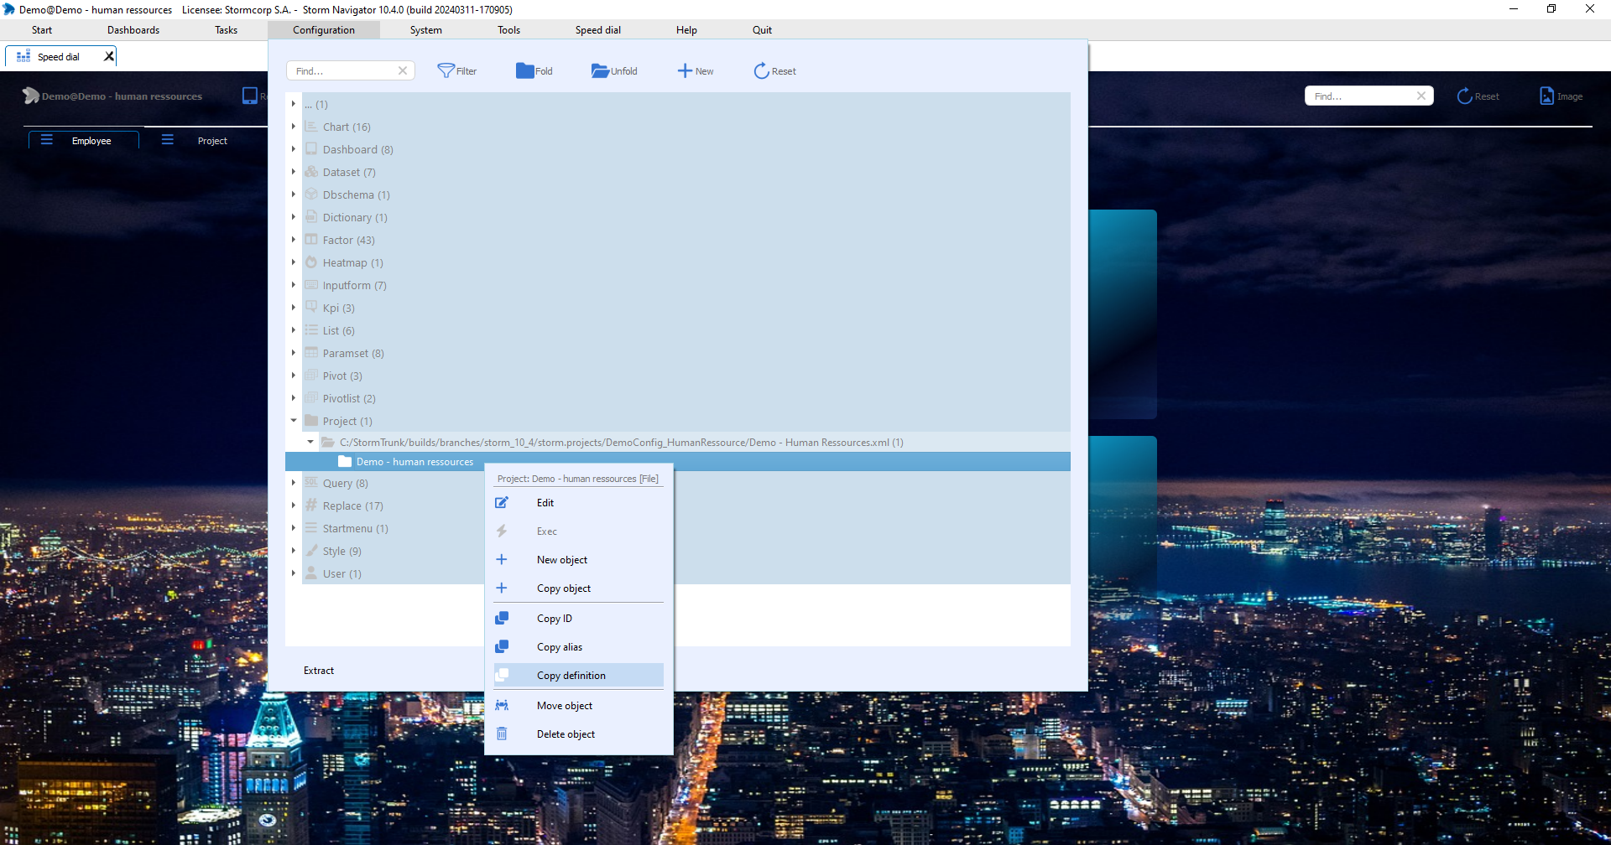The width and height of the screenshot is (1611, 845).
Task: Click the Heatmap type icon in tree
Action: (311, 262)
